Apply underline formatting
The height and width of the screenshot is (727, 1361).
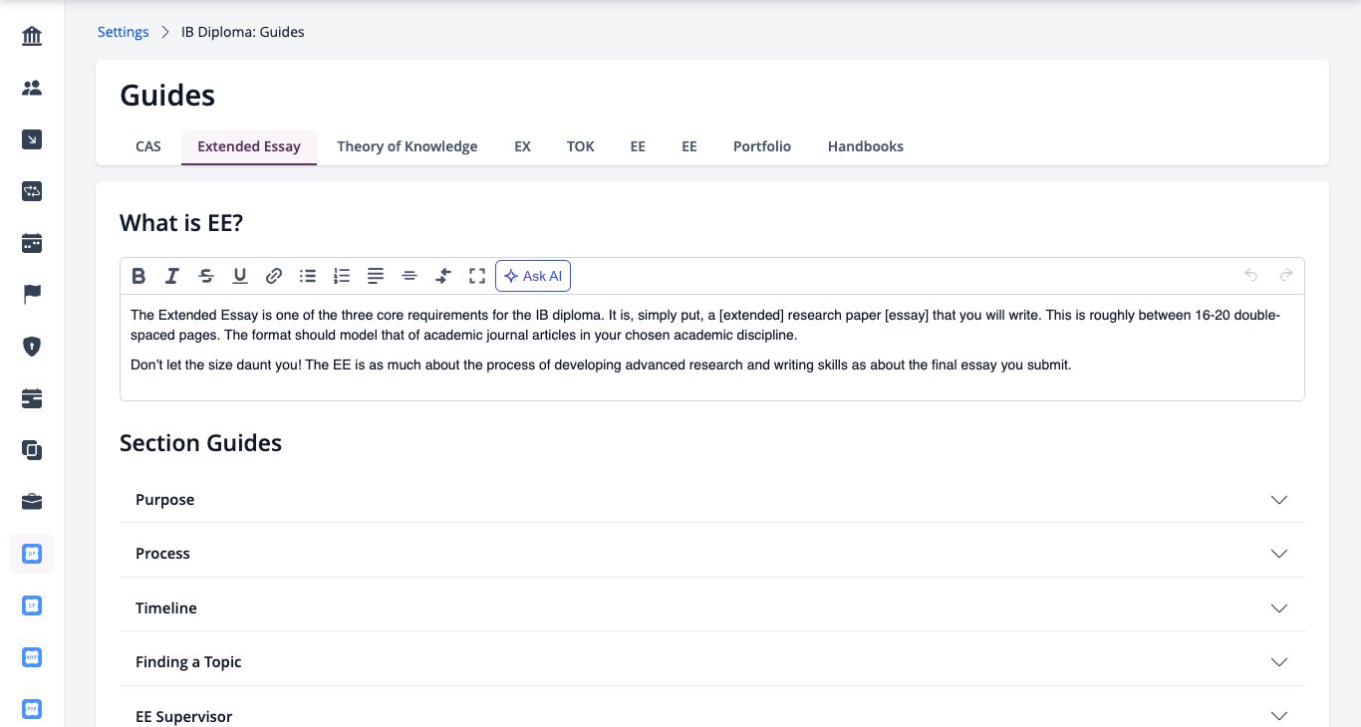240,276
